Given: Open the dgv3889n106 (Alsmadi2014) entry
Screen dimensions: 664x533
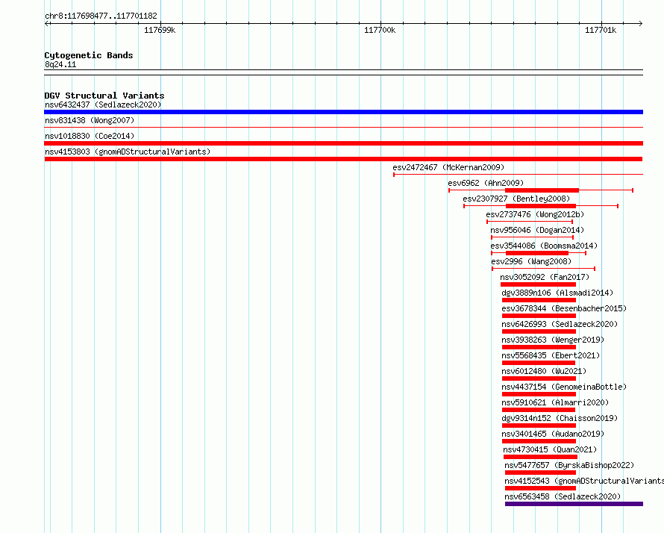Looking at the screenshot, I should pos(539,300).
